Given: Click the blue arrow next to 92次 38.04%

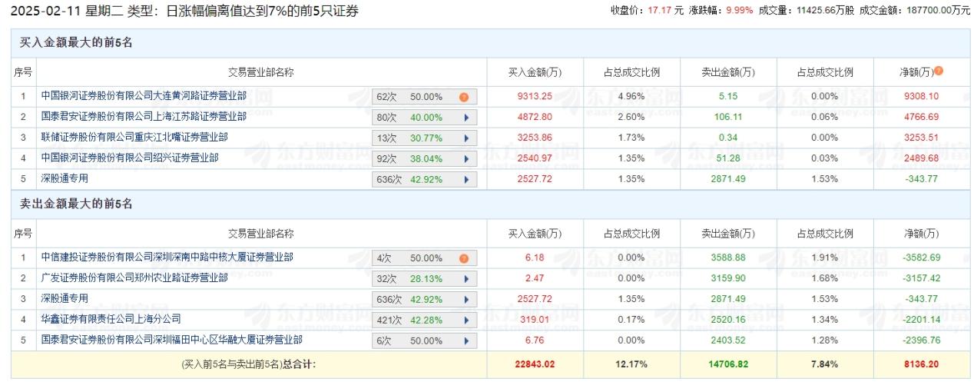Looking at the screenshot, I should pos(465,159).
